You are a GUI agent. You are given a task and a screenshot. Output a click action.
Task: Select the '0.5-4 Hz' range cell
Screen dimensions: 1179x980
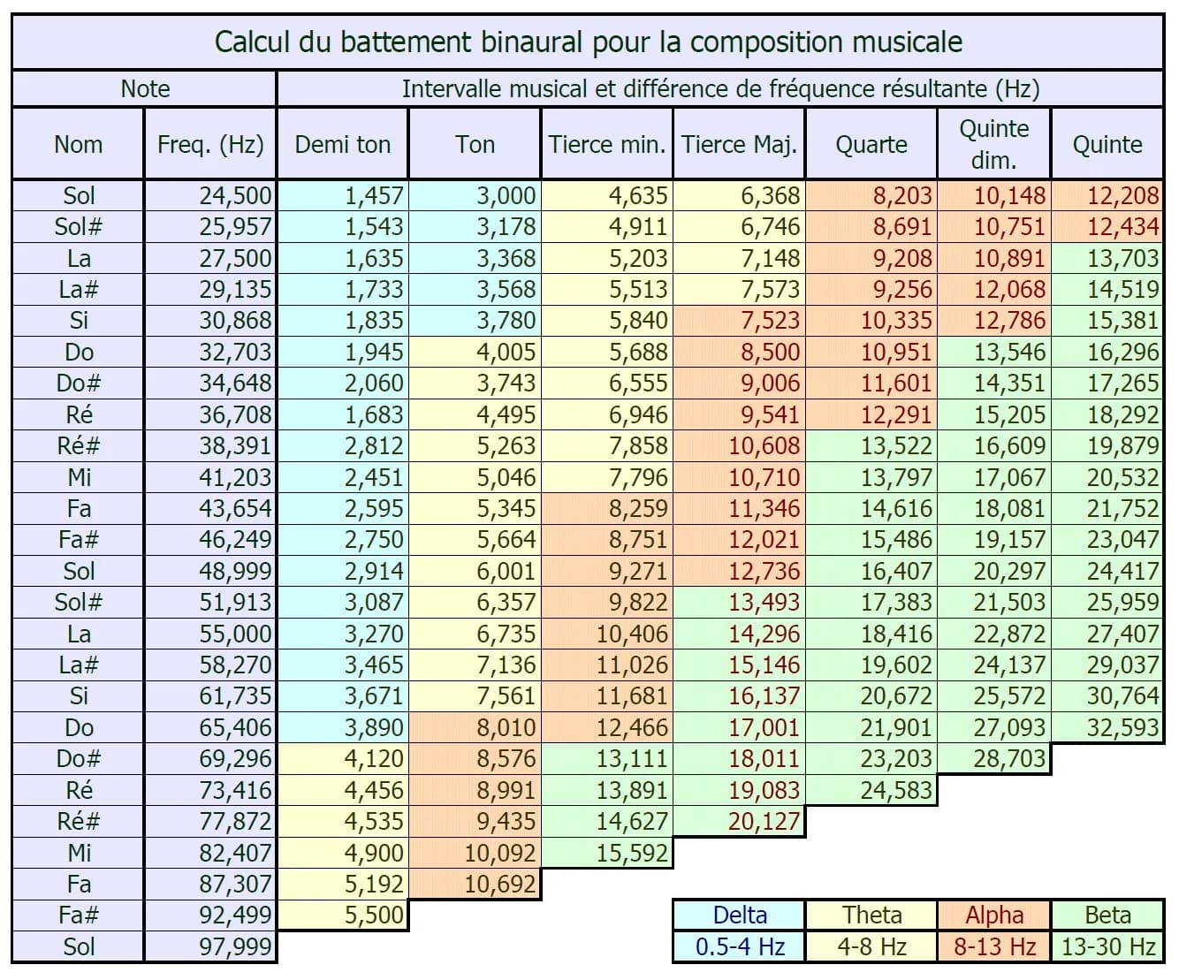(739, 946)
